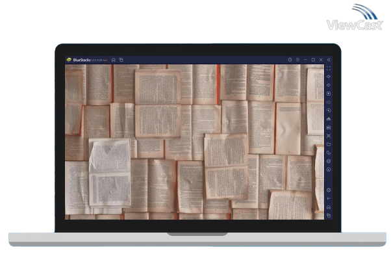The image size is (391, 269).
Task: Decrease volume using sidebar speaker icon
Action: coord(329,85)
